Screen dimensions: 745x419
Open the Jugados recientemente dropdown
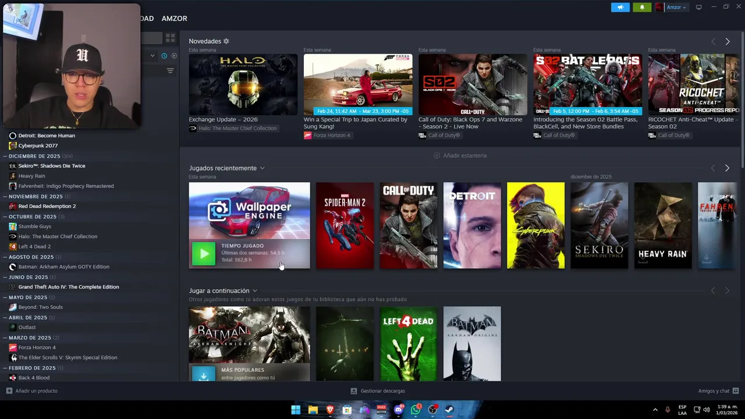(226, 168)
